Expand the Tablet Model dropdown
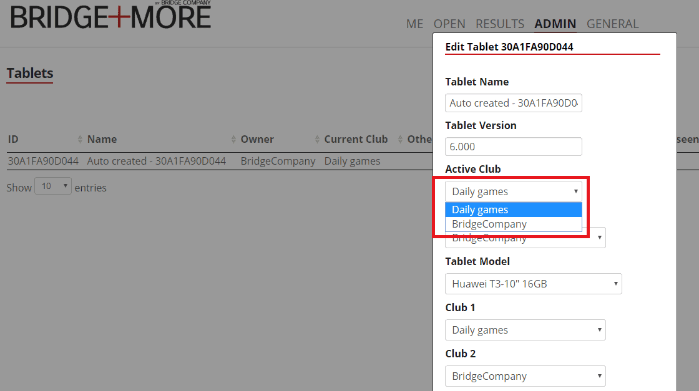 point(533,284)
